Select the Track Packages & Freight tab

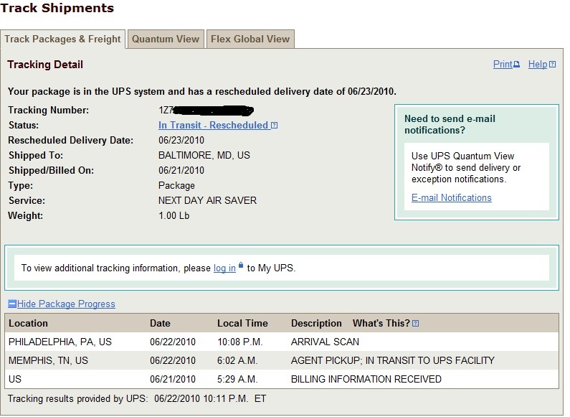[62, 39]
